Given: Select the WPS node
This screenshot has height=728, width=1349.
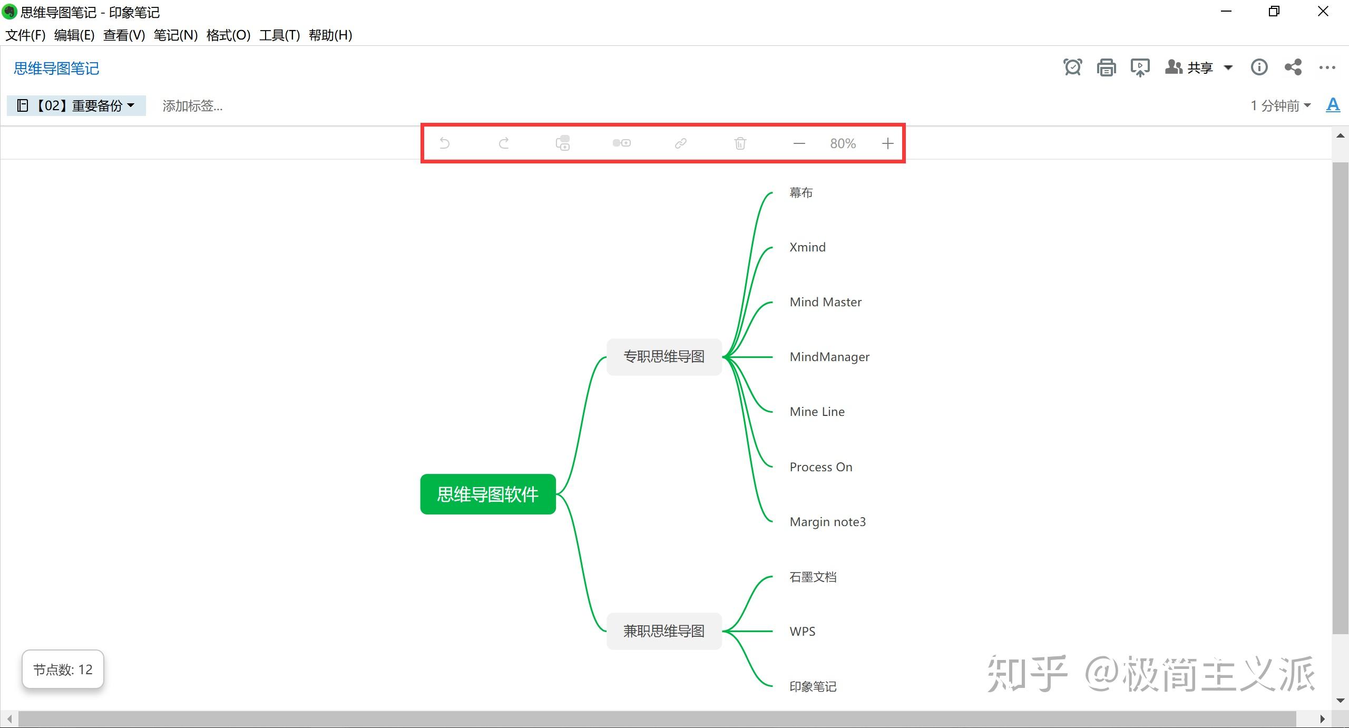Looking at the screenshot, I should click(802, 632).
